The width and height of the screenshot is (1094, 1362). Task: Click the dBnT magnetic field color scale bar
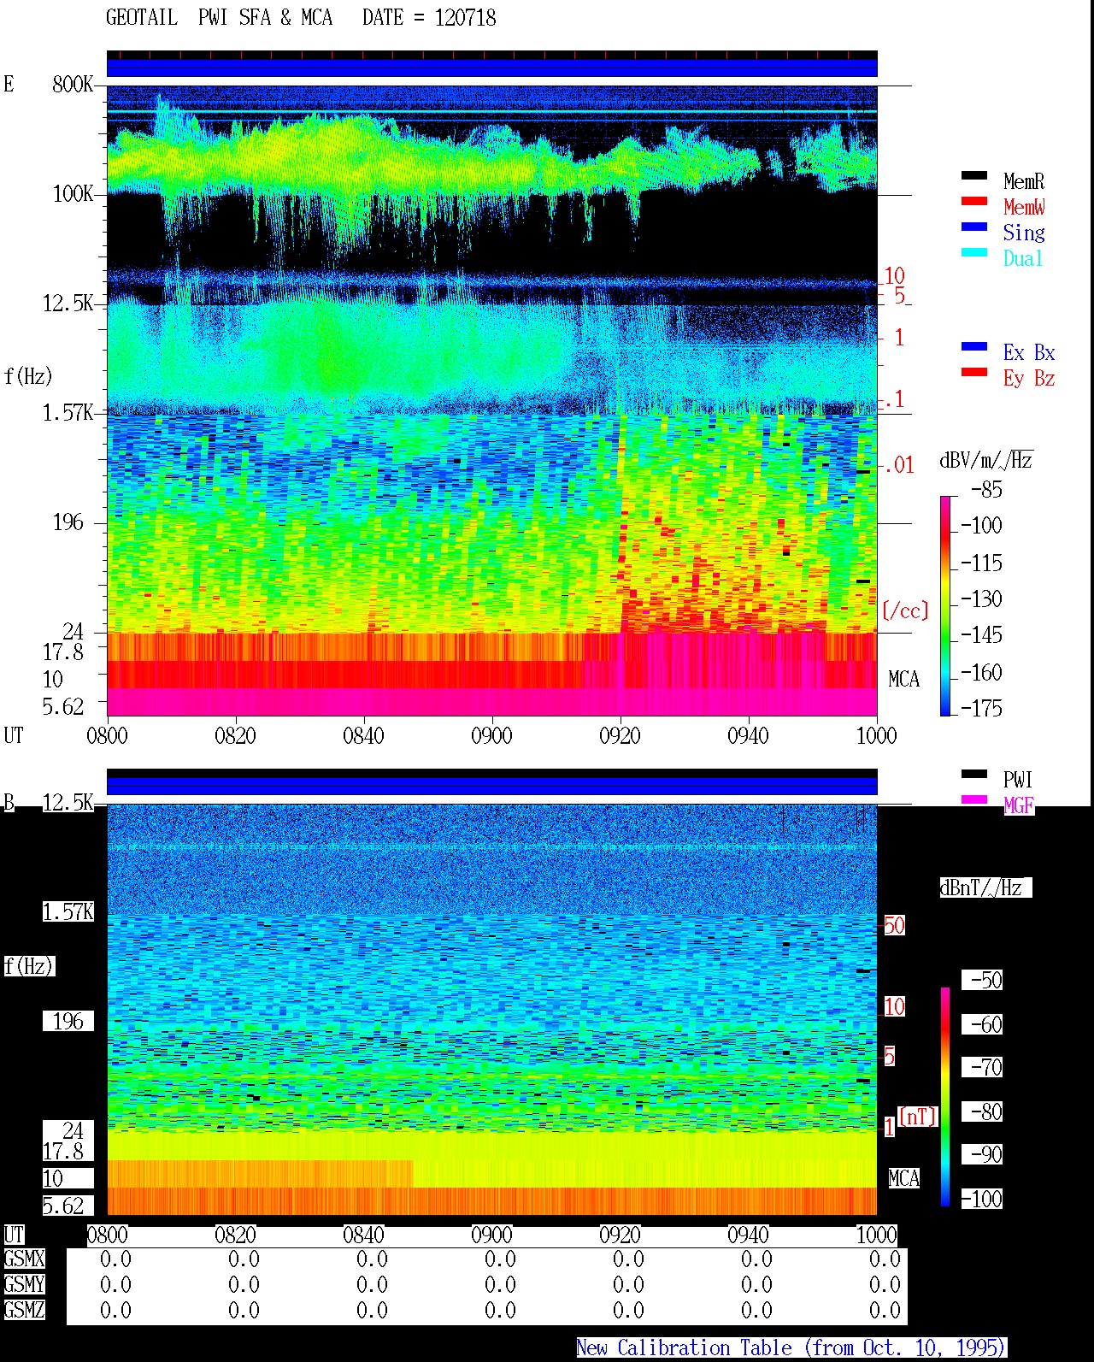[x=945, y=1097]
